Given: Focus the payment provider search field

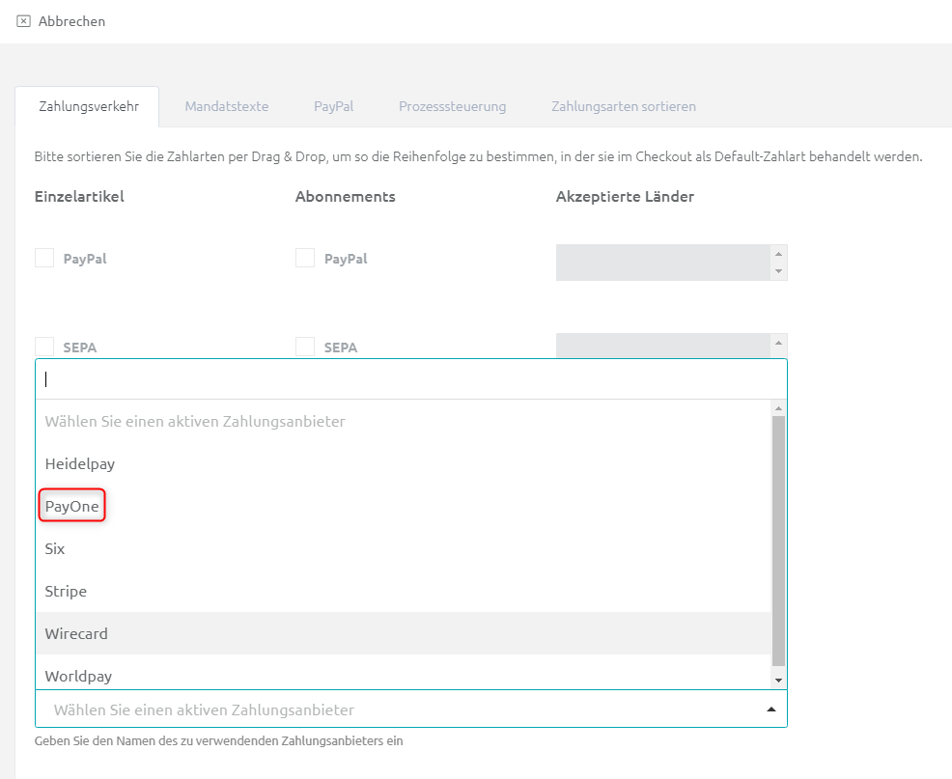Looking at the screenshot, I should coord(406,379).
